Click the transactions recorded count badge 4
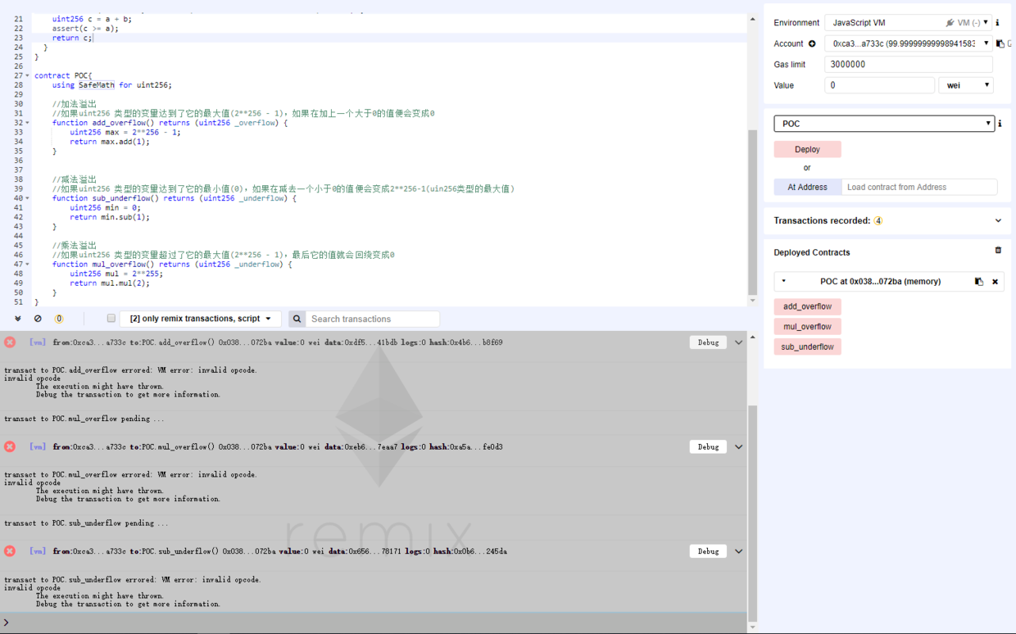 [878, 221]
